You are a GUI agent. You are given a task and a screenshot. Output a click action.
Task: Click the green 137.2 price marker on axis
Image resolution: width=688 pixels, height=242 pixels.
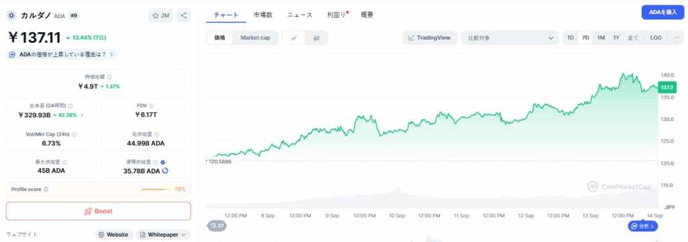tap(667, 87)
